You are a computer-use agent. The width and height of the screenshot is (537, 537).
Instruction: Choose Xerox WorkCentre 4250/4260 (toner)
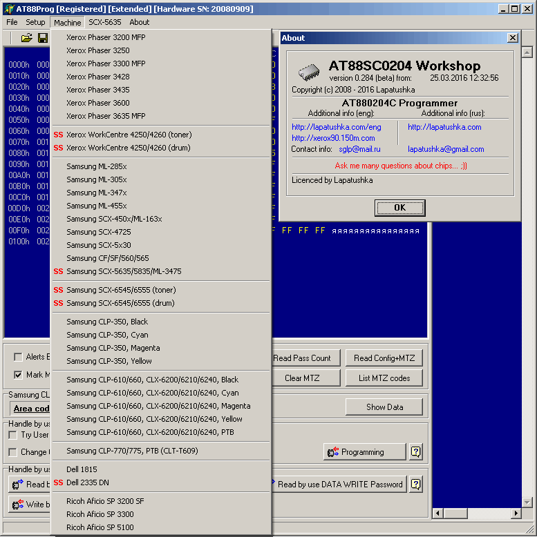[161, 135]
